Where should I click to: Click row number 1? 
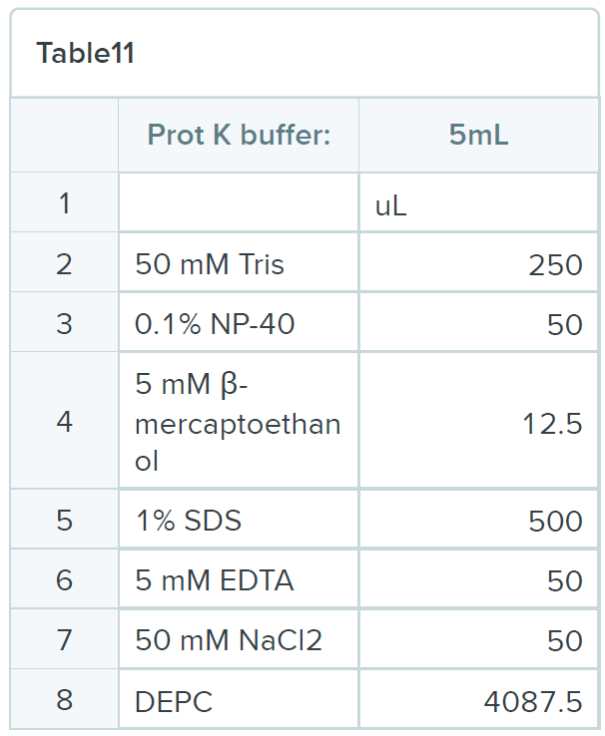[65, 203]
